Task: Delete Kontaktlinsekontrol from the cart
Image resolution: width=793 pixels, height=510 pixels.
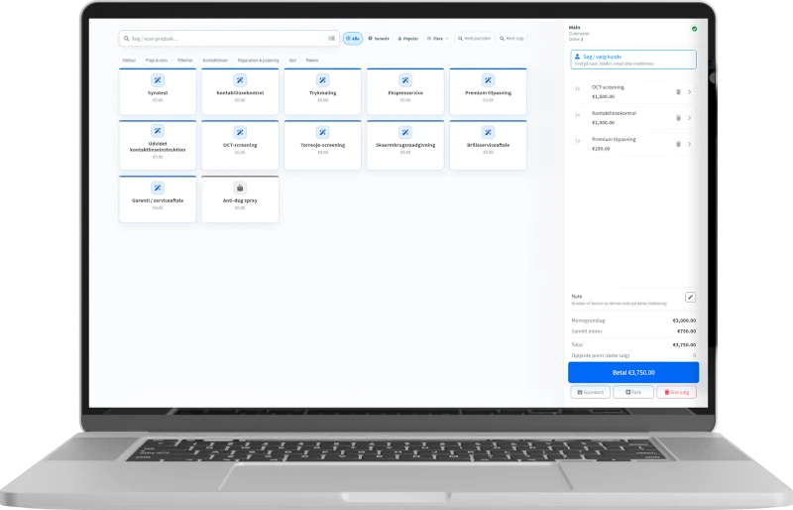Action: (678, 118)
